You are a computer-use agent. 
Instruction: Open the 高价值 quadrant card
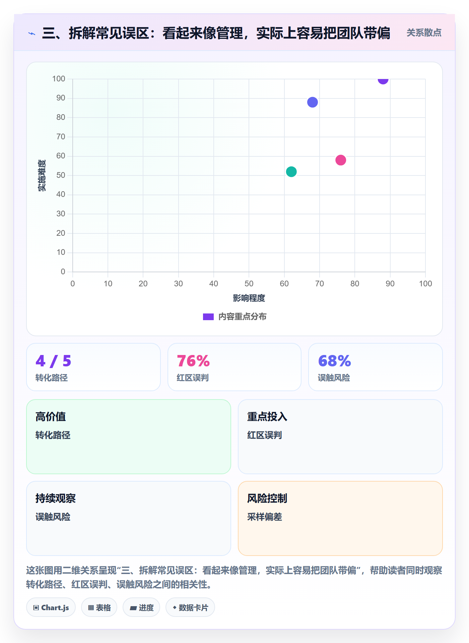pyautogui.click(x=129, y=437)
